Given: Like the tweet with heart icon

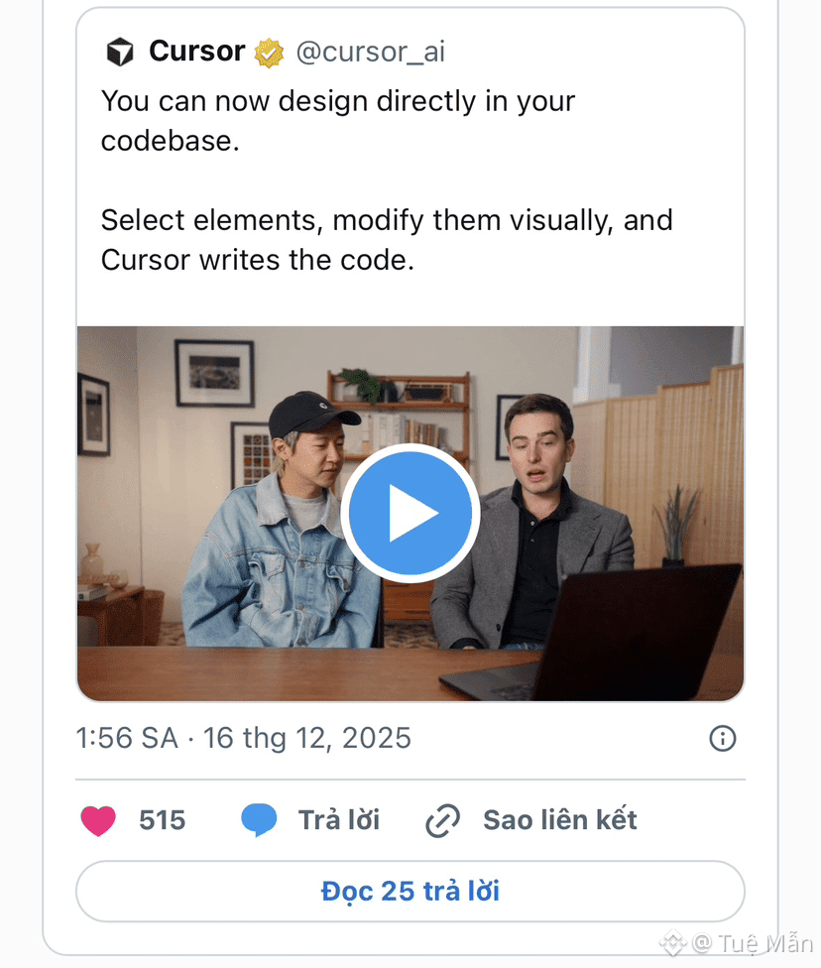Looking at the screenshot, I should point(98,820).
